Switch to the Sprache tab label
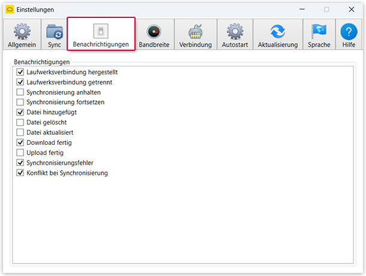 coord(319,44)
